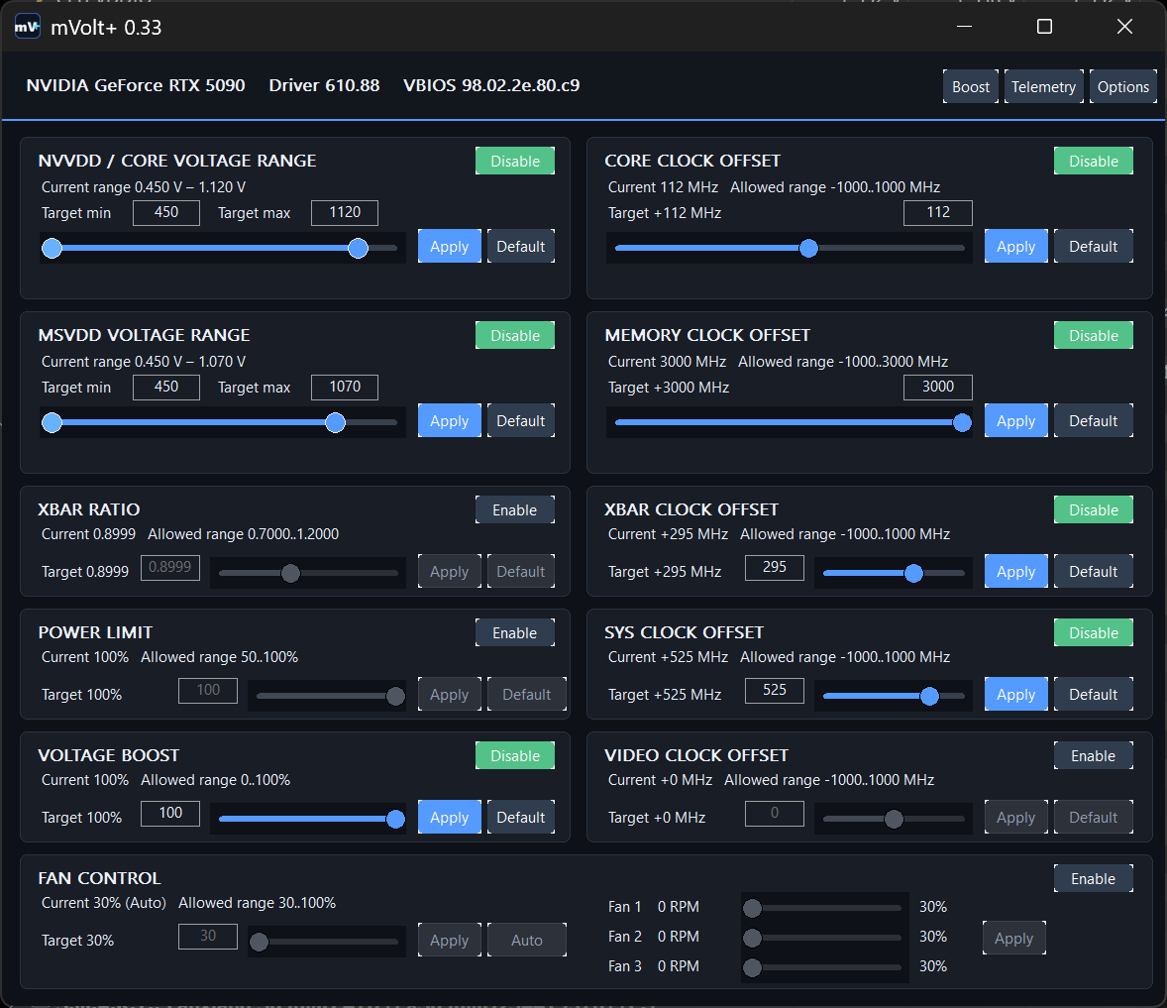Viewport: 1167px width, 1008px height.
Task: Open the Boost tab
Action: pyautogui.click(x=971, y=86)
